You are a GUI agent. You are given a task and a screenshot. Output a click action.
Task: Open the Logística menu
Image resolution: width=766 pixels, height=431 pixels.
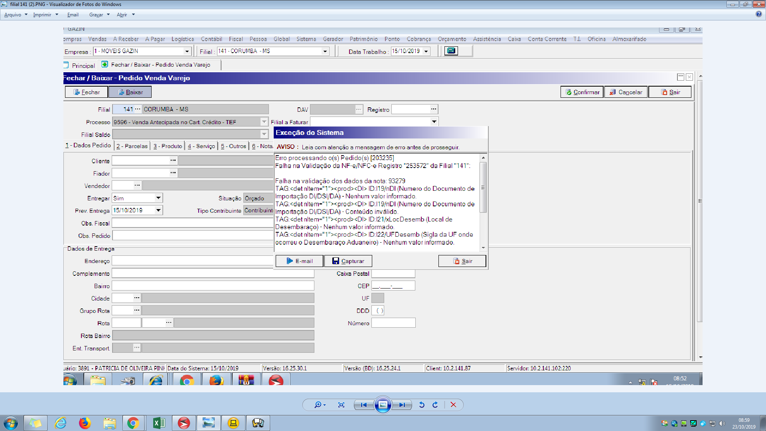click(183, 39)
